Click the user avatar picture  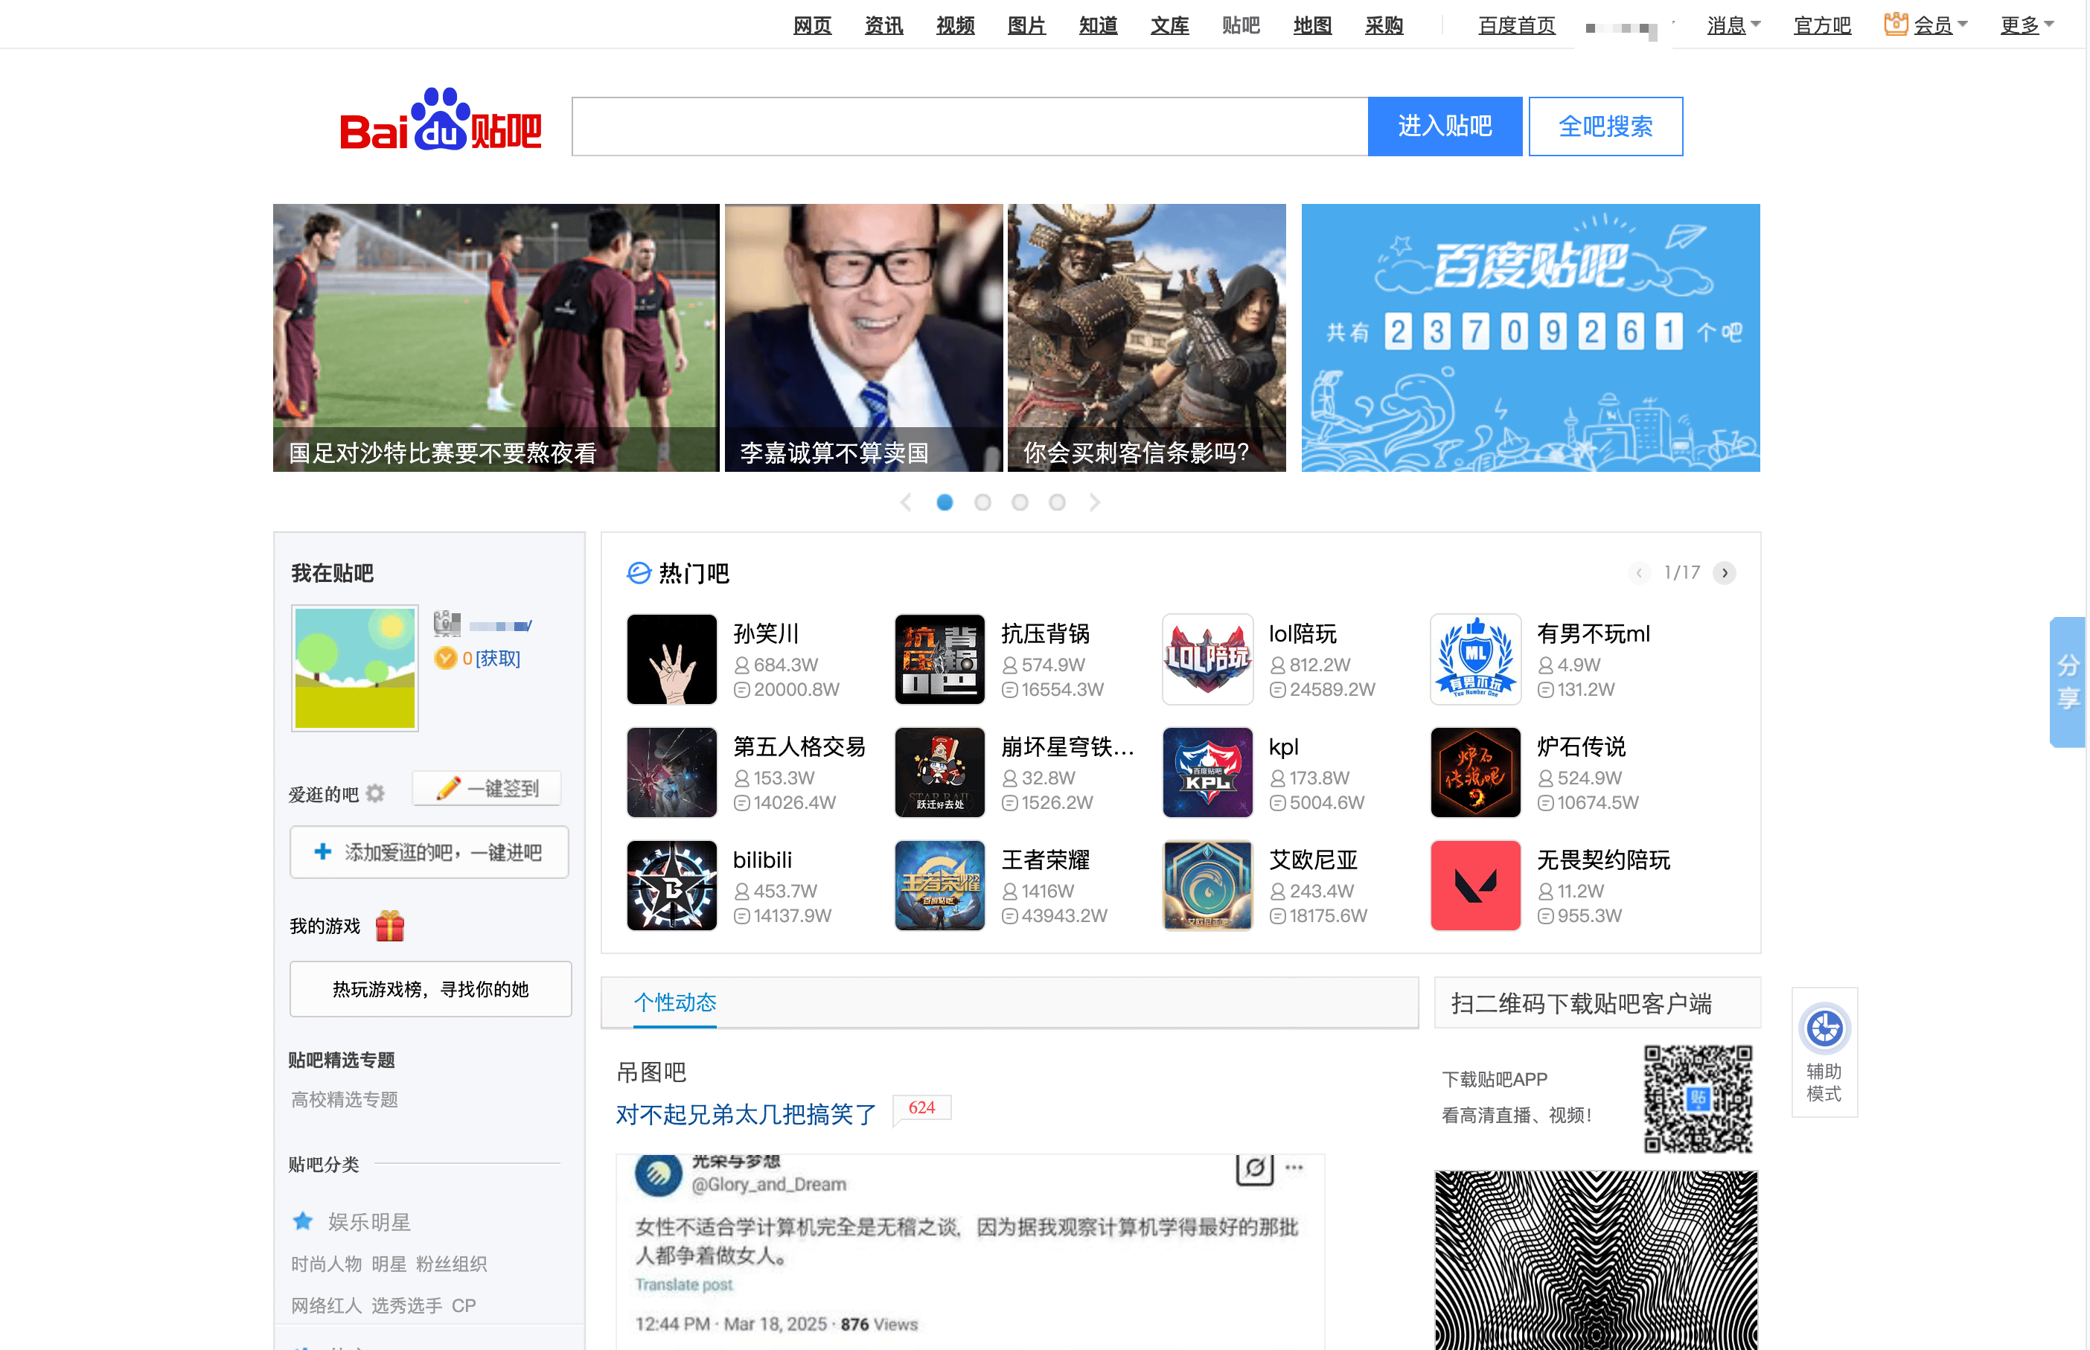(x=355, y=668)
